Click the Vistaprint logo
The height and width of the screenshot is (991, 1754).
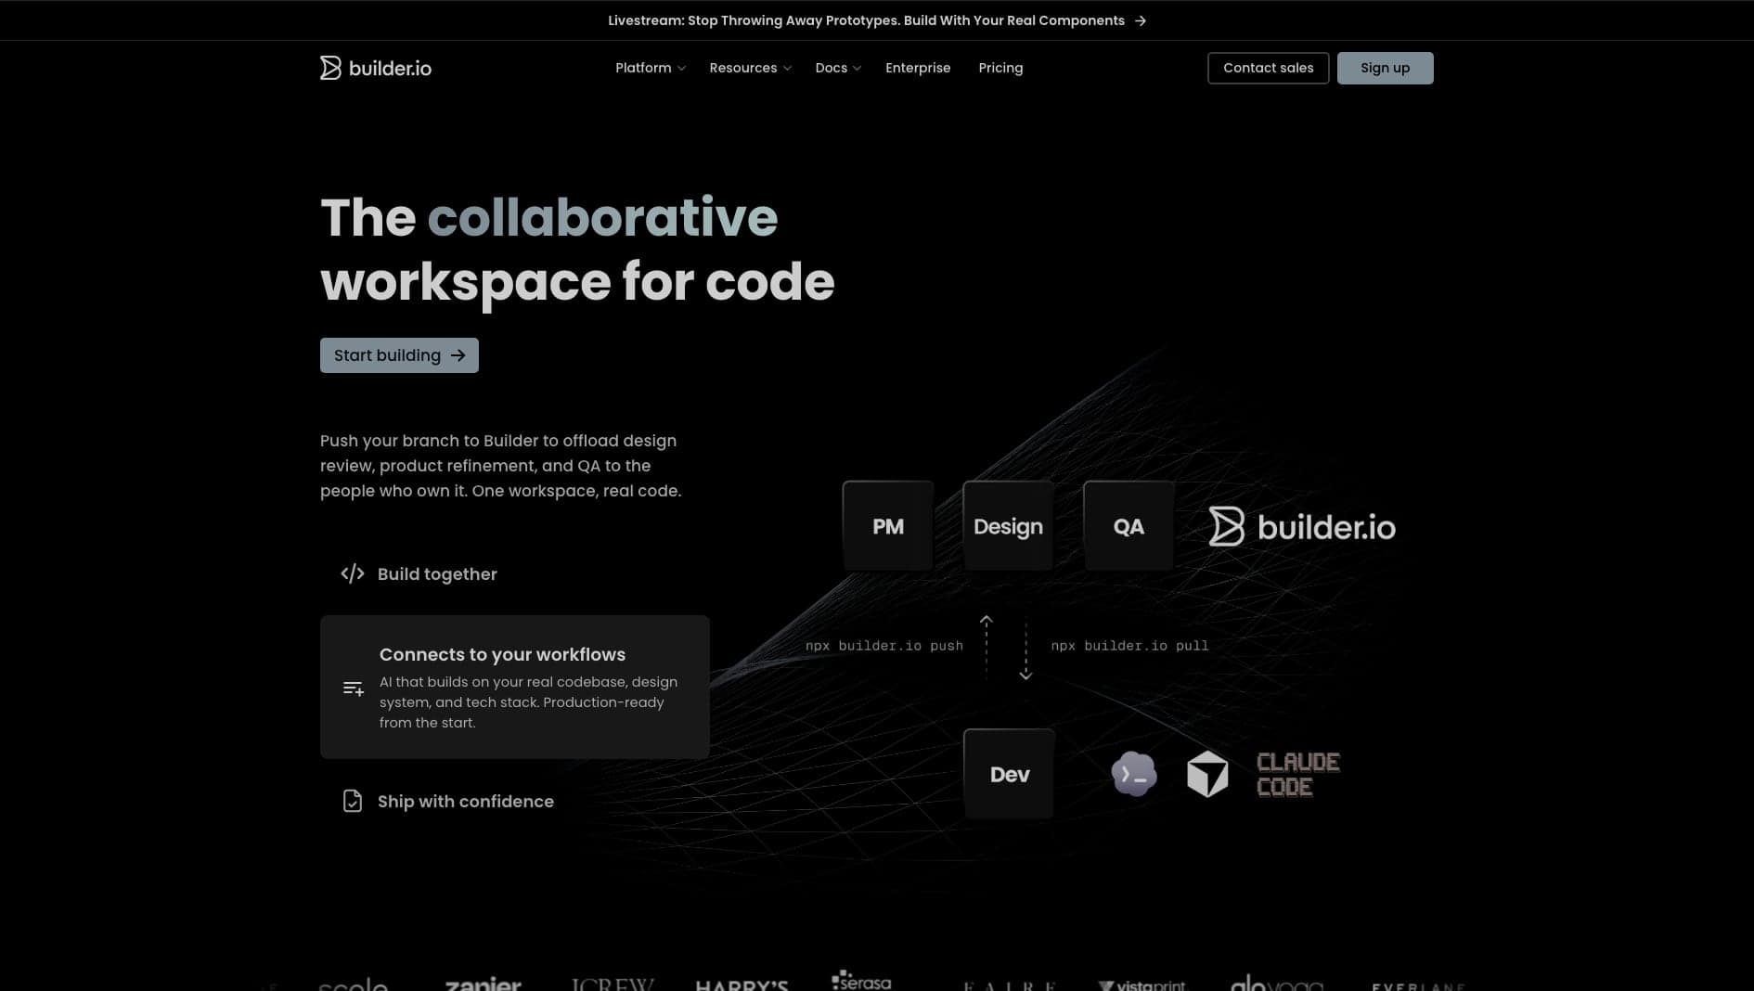coord(1141,985)
